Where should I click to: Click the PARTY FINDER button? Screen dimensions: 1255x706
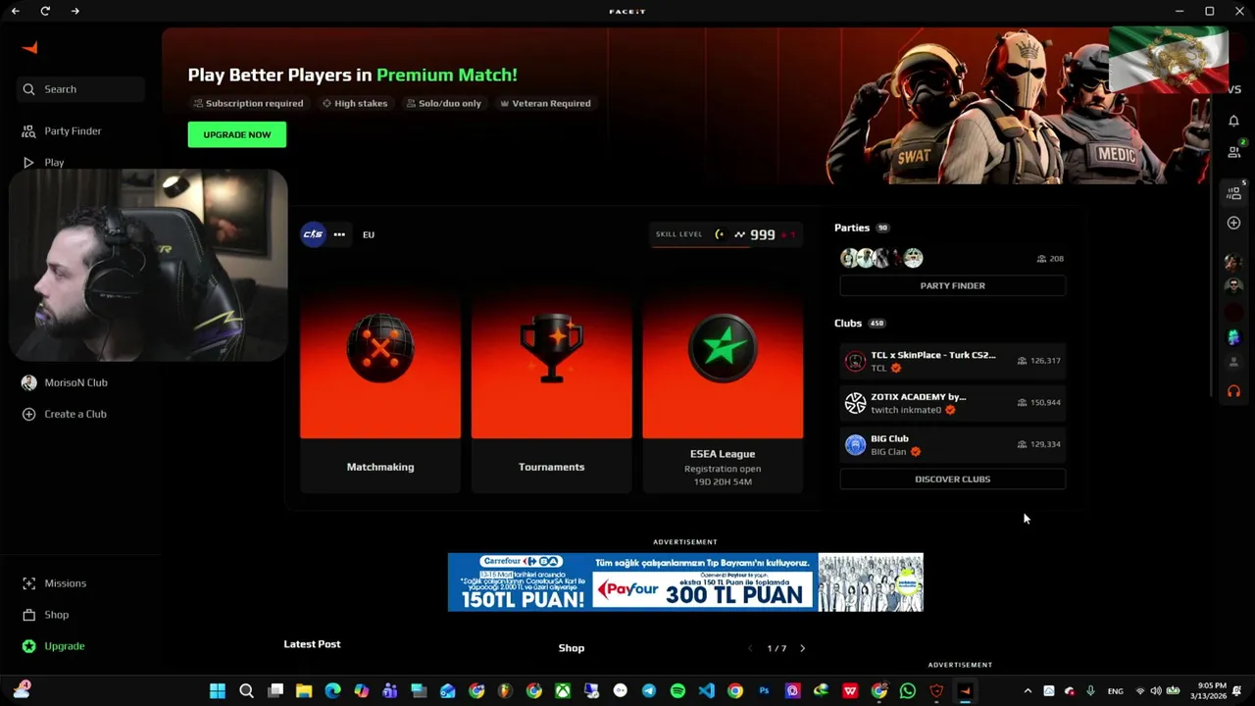[x=952, y=285]
